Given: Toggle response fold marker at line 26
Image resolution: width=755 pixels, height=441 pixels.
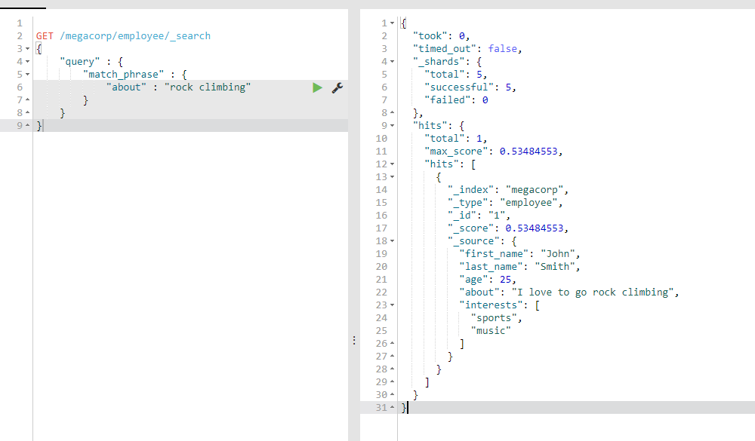Looking at the screenshot, I should (x=392, y=343).
